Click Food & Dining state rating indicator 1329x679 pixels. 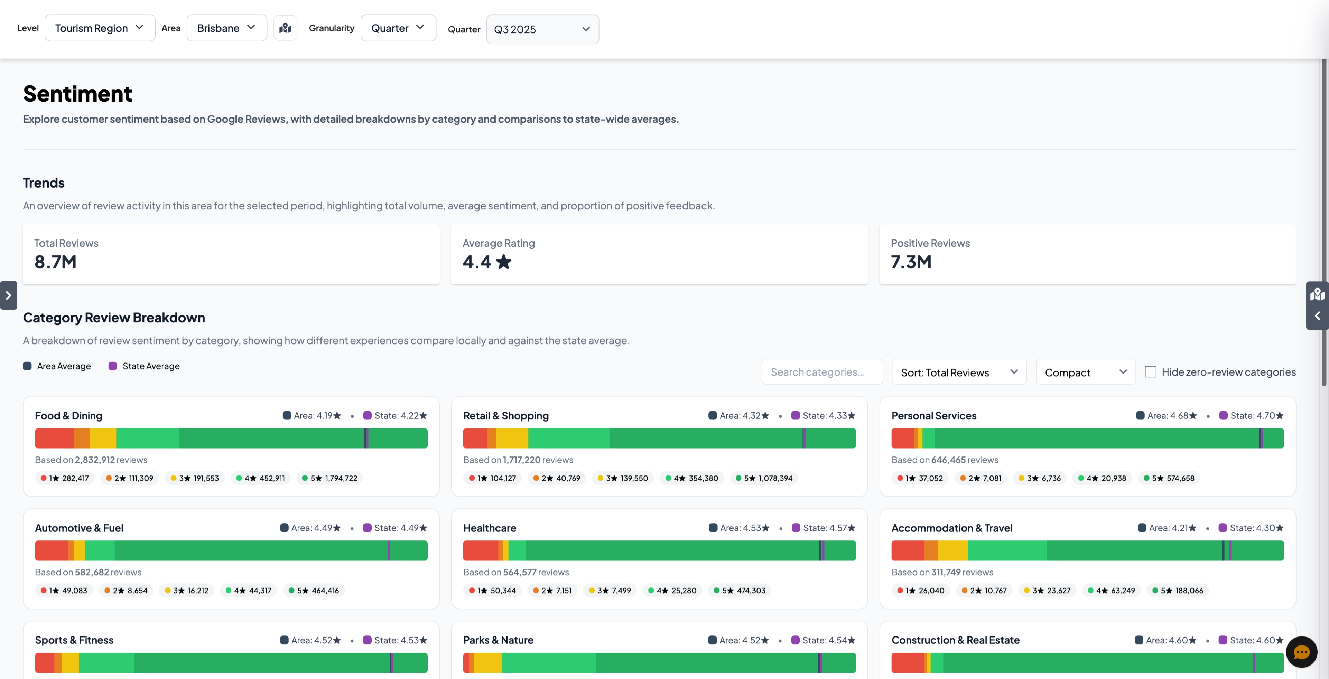pos(395,416)
